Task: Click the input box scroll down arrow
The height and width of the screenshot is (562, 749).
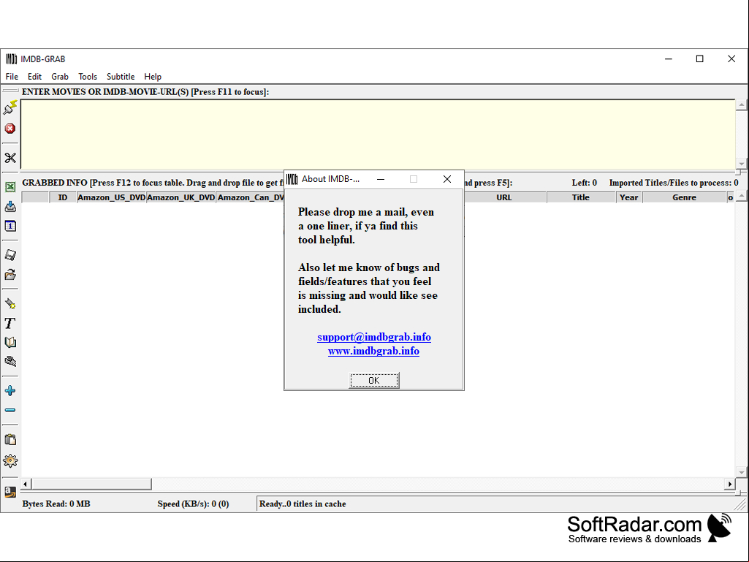Action: click(742, 164)
